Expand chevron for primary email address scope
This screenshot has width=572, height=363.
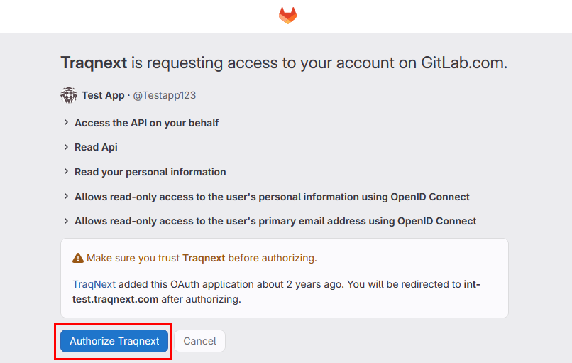tap(67, 221)
